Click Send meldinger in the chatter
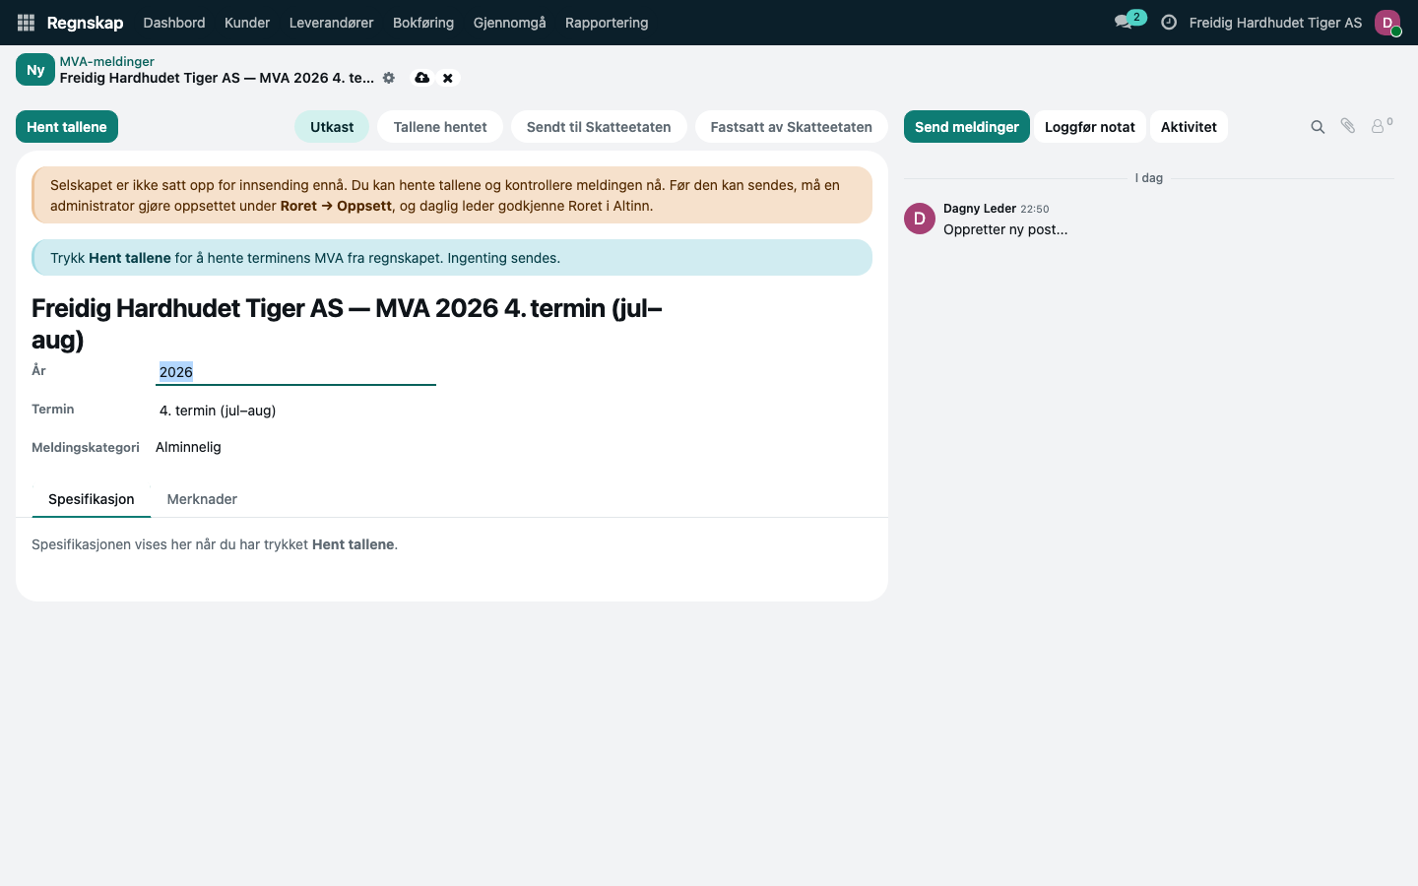 pos(967,127)
